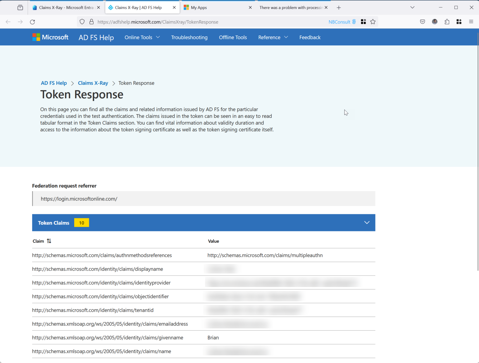The image size is (479, 363).
Task: Open the Troubleshooting menu item
Action: click(x=189, y=37)
